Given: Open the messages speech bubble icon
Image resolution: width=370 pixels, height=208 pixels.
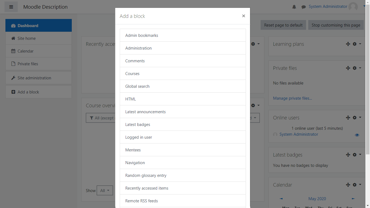Looking at the screenshot, I should coord(304,7).
